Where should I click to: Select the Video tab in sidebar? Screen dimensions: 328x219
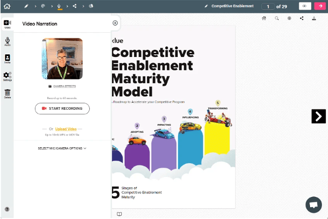pyautogui.click(x=7, y=24)
